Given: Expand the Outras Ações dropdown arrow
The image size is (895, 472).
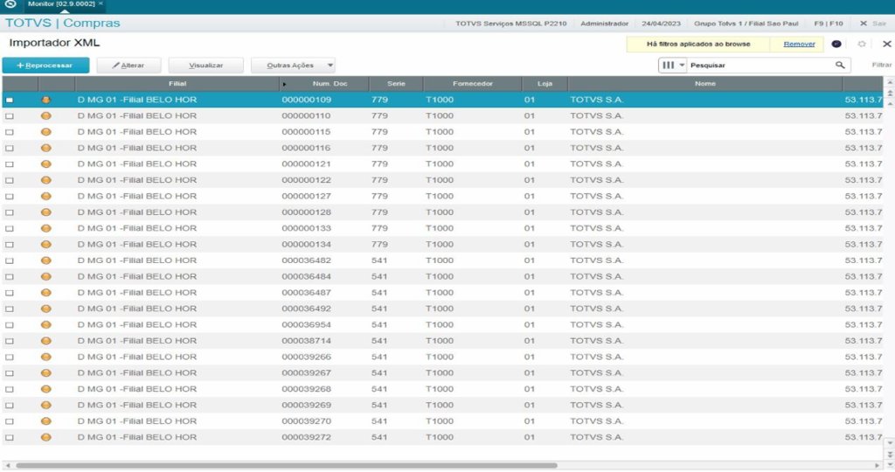Looking at the screenshot, I should (x=330, y=65).
